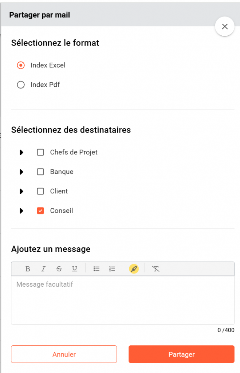The image size is (240, 373).
Task: Click the Annuler button
Action: coord(64,354)
